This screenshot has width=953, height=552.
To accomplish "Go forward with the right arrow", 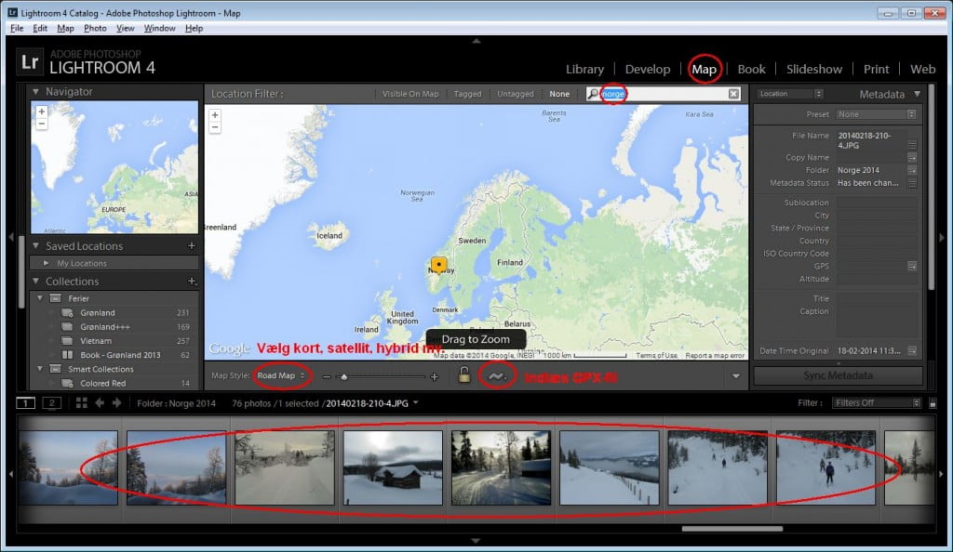I will [116, 402].
